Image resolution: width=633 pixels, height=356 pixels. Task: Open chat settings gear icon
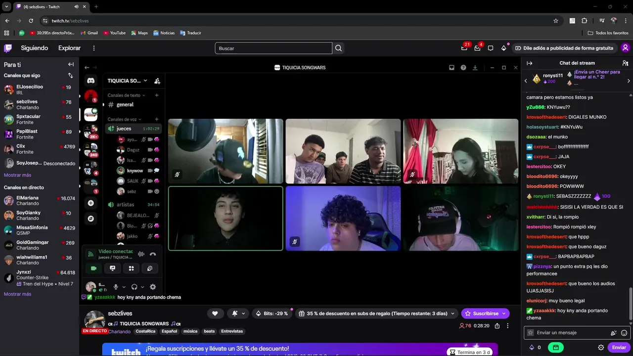click(x=601, y=348)
